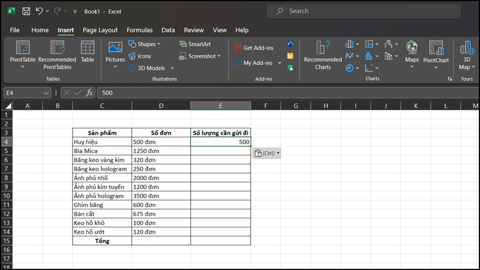Switch to the Data tab
The width and height of the screenshot is (480, 270).
pyautogui.click(x=168, y=30)
